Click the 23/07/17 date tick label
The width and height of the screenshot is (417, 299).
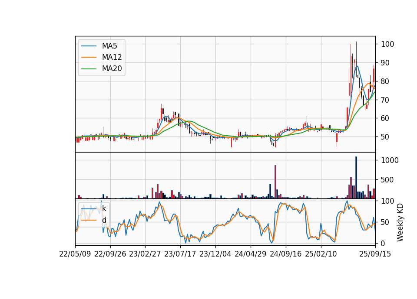point(180,254)
